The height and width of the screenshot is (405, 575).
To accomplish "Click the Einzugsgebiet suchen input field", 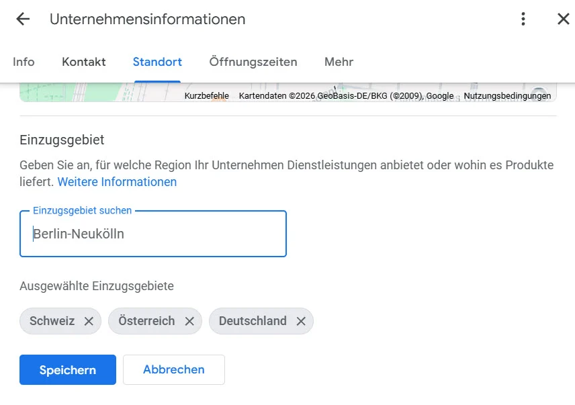I will coord(153,234).
